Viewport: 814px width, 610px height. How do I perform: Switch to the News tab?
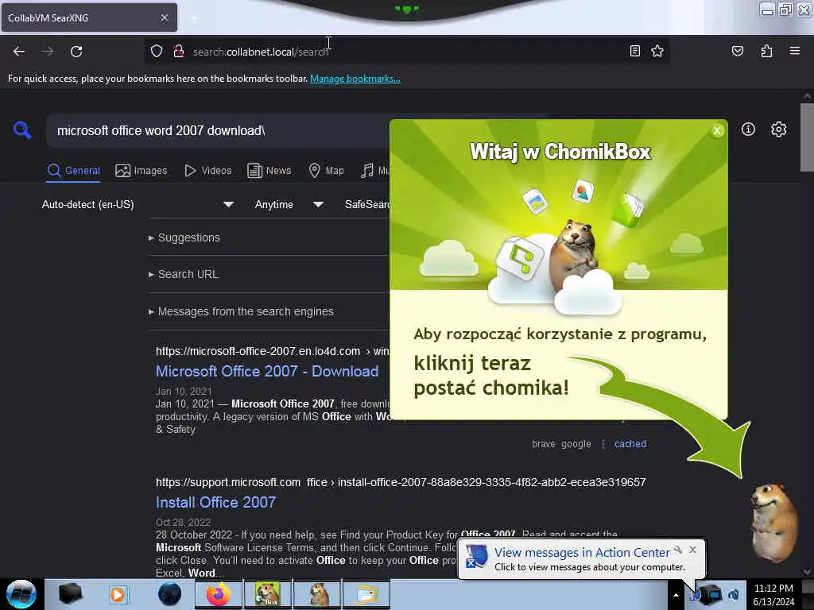(269, 171)
